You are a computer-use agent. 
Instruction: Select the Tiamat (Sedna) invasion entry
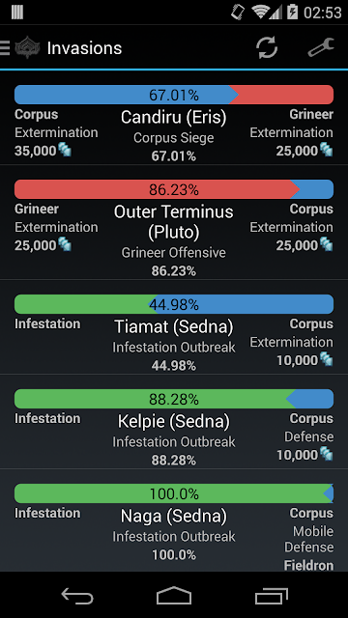(174, 326)
